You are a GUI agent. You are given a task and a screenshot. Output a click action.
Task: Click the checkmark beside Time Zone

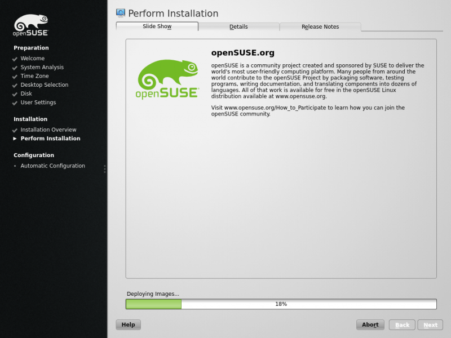tap(15, 77)
